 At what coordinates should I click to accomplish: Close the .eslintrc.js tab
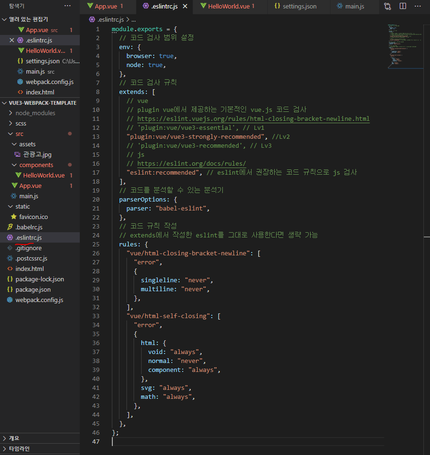(185, 7)
